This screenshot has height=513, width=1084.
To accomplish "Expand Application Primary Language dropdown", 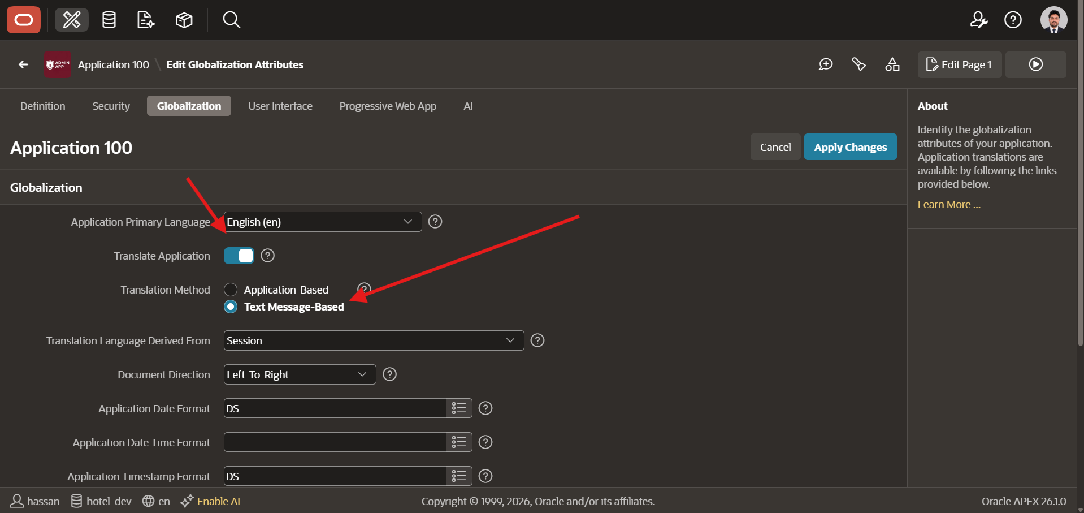I will (x=323, y=222).
